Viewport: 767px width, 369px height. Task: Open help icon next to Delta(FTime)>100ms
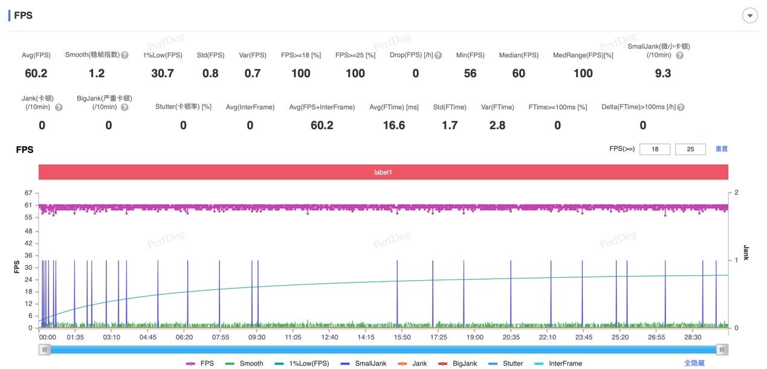tap(681, 107)
